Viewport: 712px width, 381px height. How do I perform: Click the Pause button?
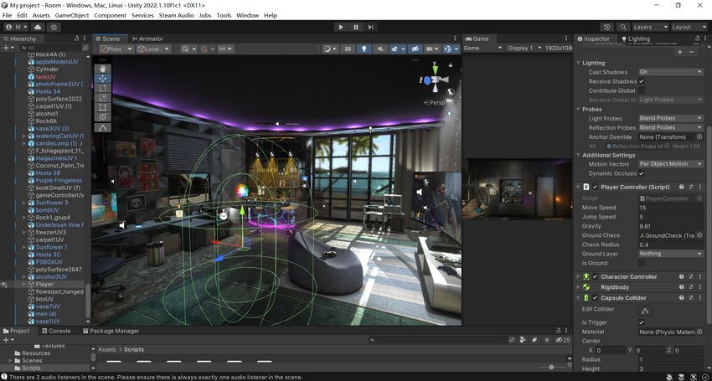point(356,28)
